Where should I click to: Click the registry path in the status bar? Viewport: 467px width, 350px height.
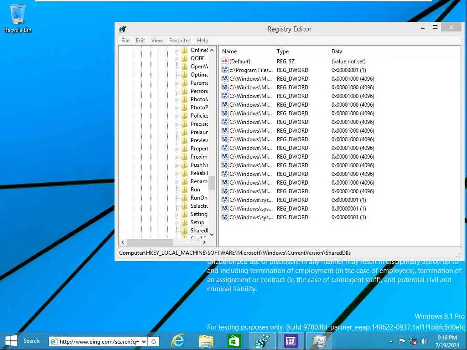235,253
